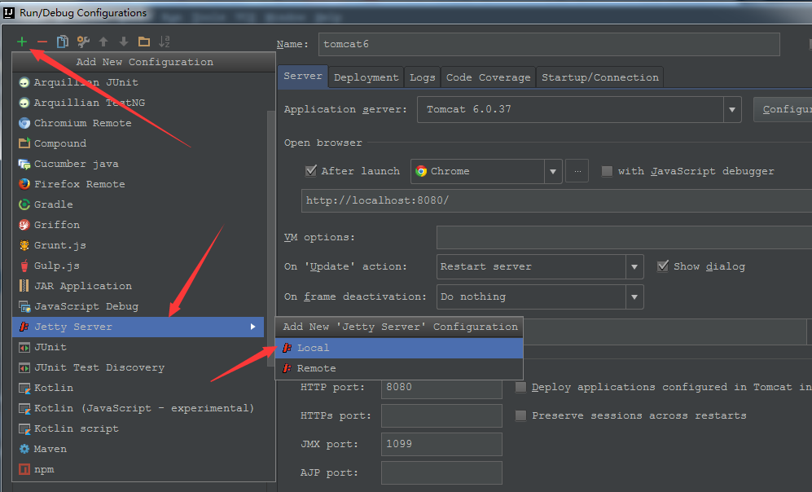Choose Compound configuration type
Screen dimensions: 812x492
(x=138, y=143)
